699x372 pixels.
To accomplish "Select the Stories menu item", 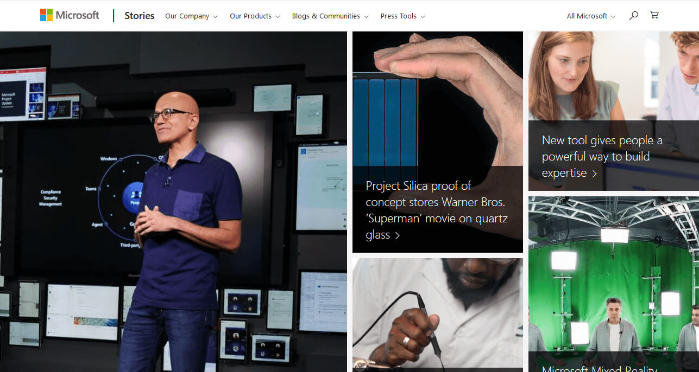I will [x=139, y=15].
